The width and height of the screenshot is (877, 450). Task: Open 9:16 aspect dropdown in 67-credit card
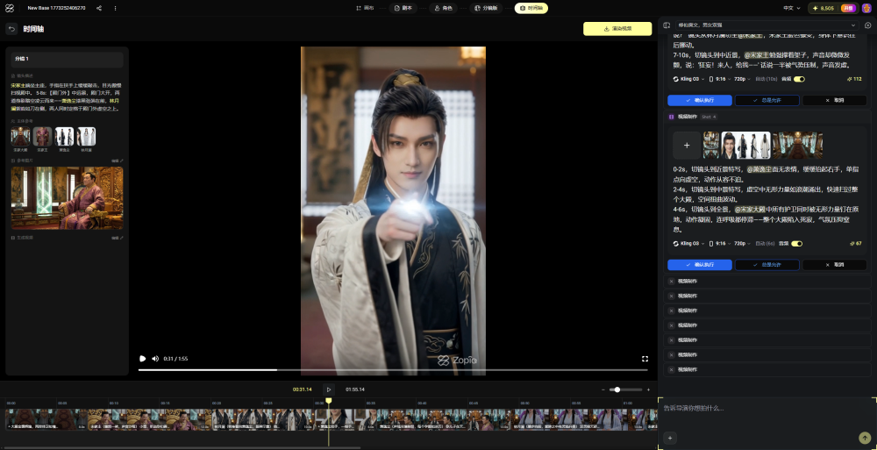pyautogui.click(x=719, y=244)
